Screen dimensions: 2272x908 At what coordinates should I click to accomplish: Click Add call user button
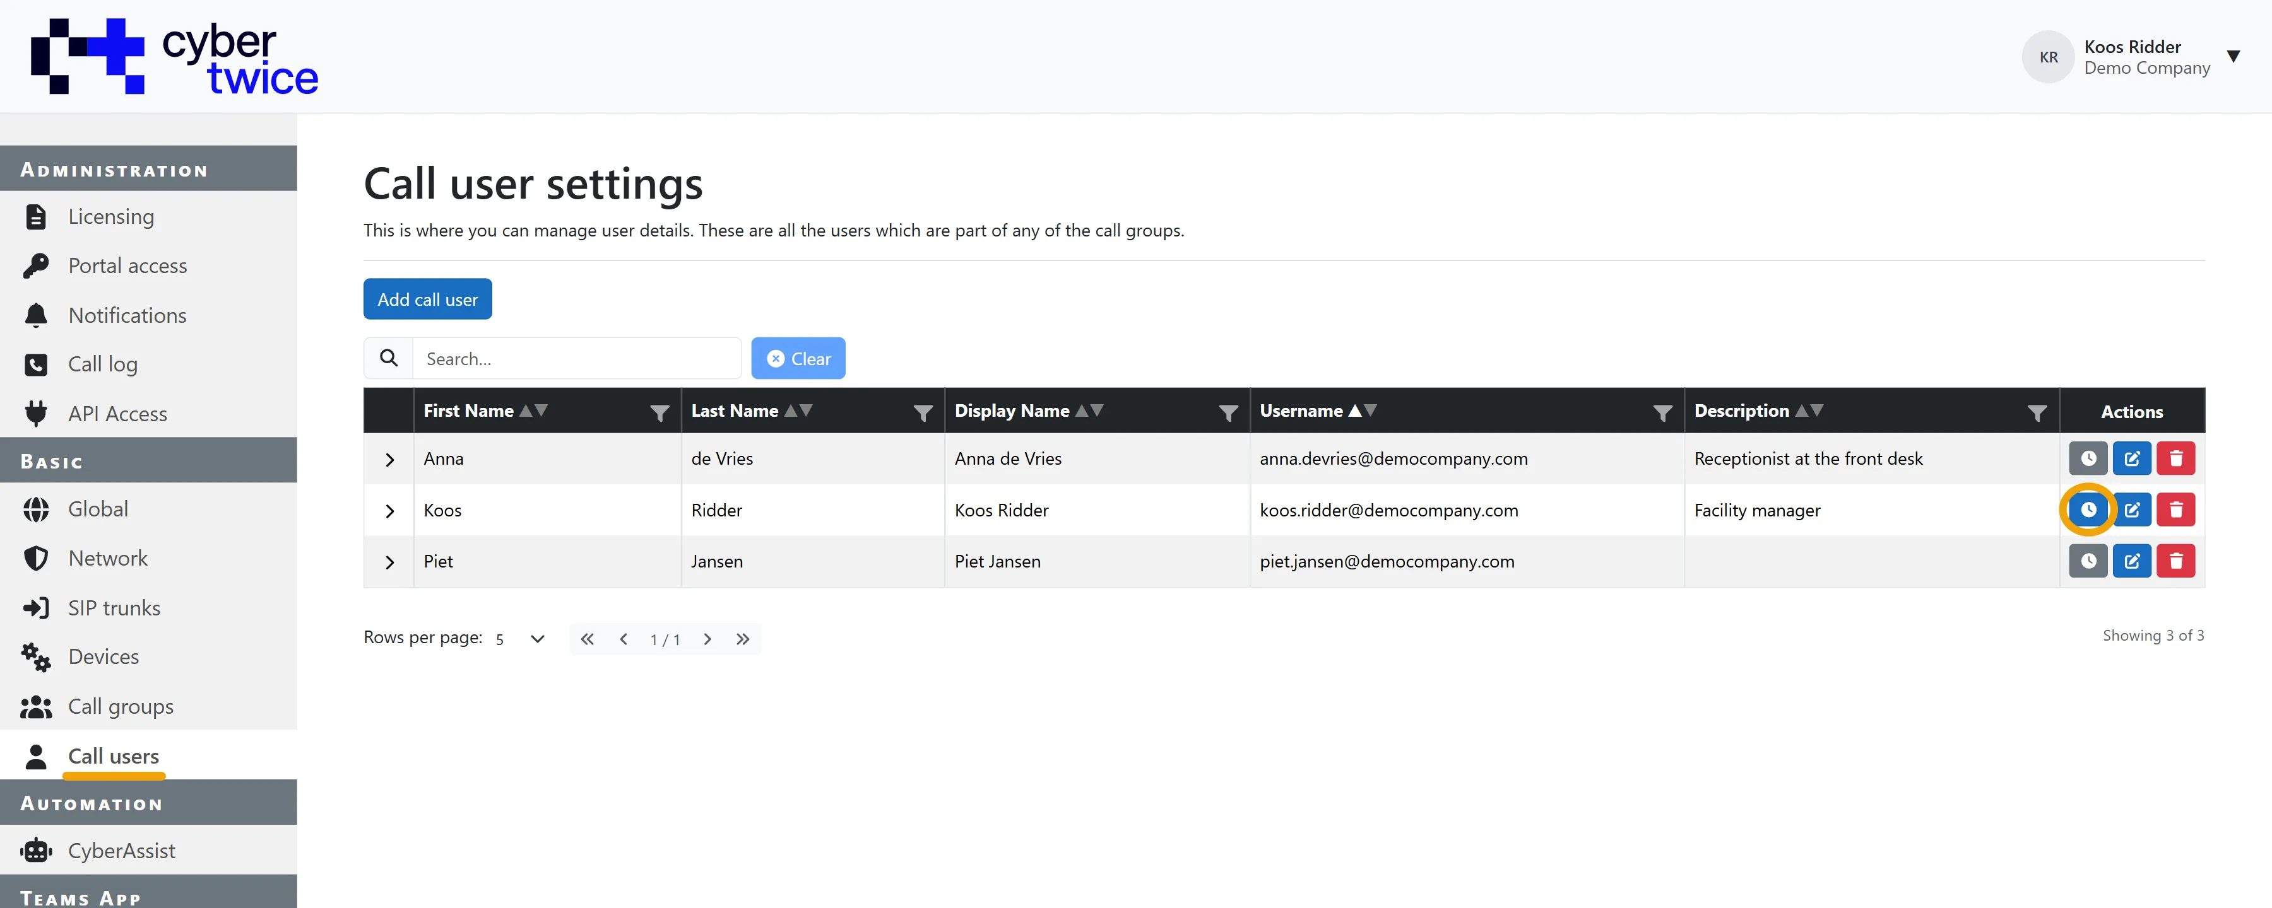click(427, 299)
